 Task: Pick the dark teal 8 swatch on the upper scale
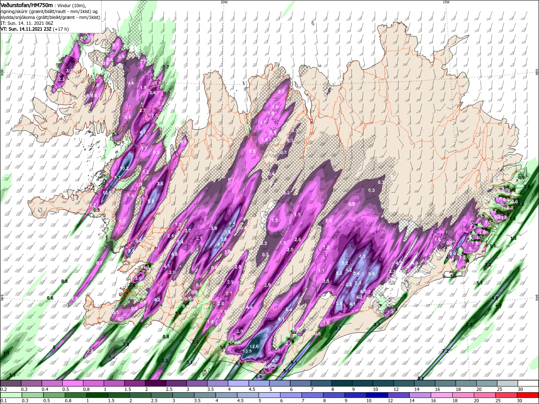pos(342,383)
